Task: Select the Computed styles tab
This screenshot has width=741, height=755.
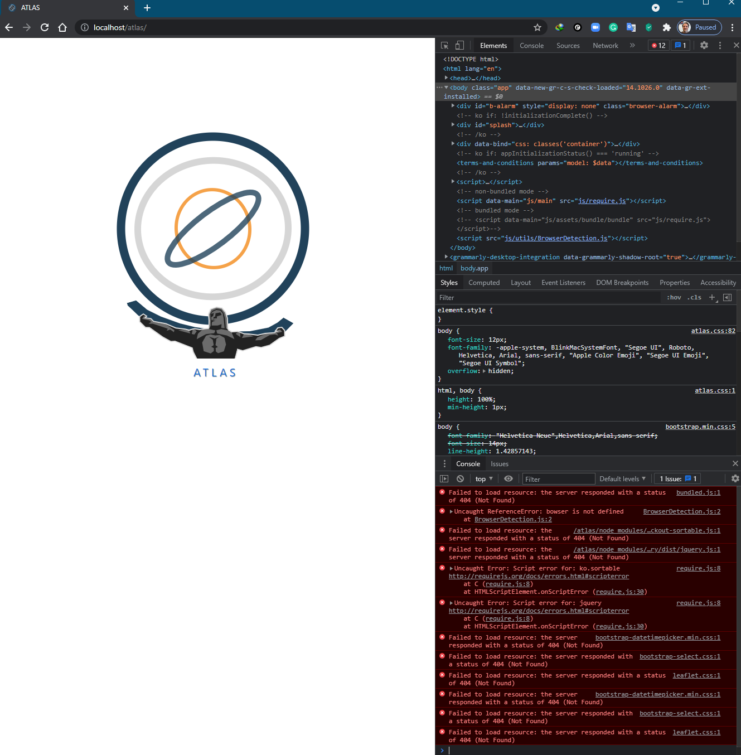Action: point(484,283)
